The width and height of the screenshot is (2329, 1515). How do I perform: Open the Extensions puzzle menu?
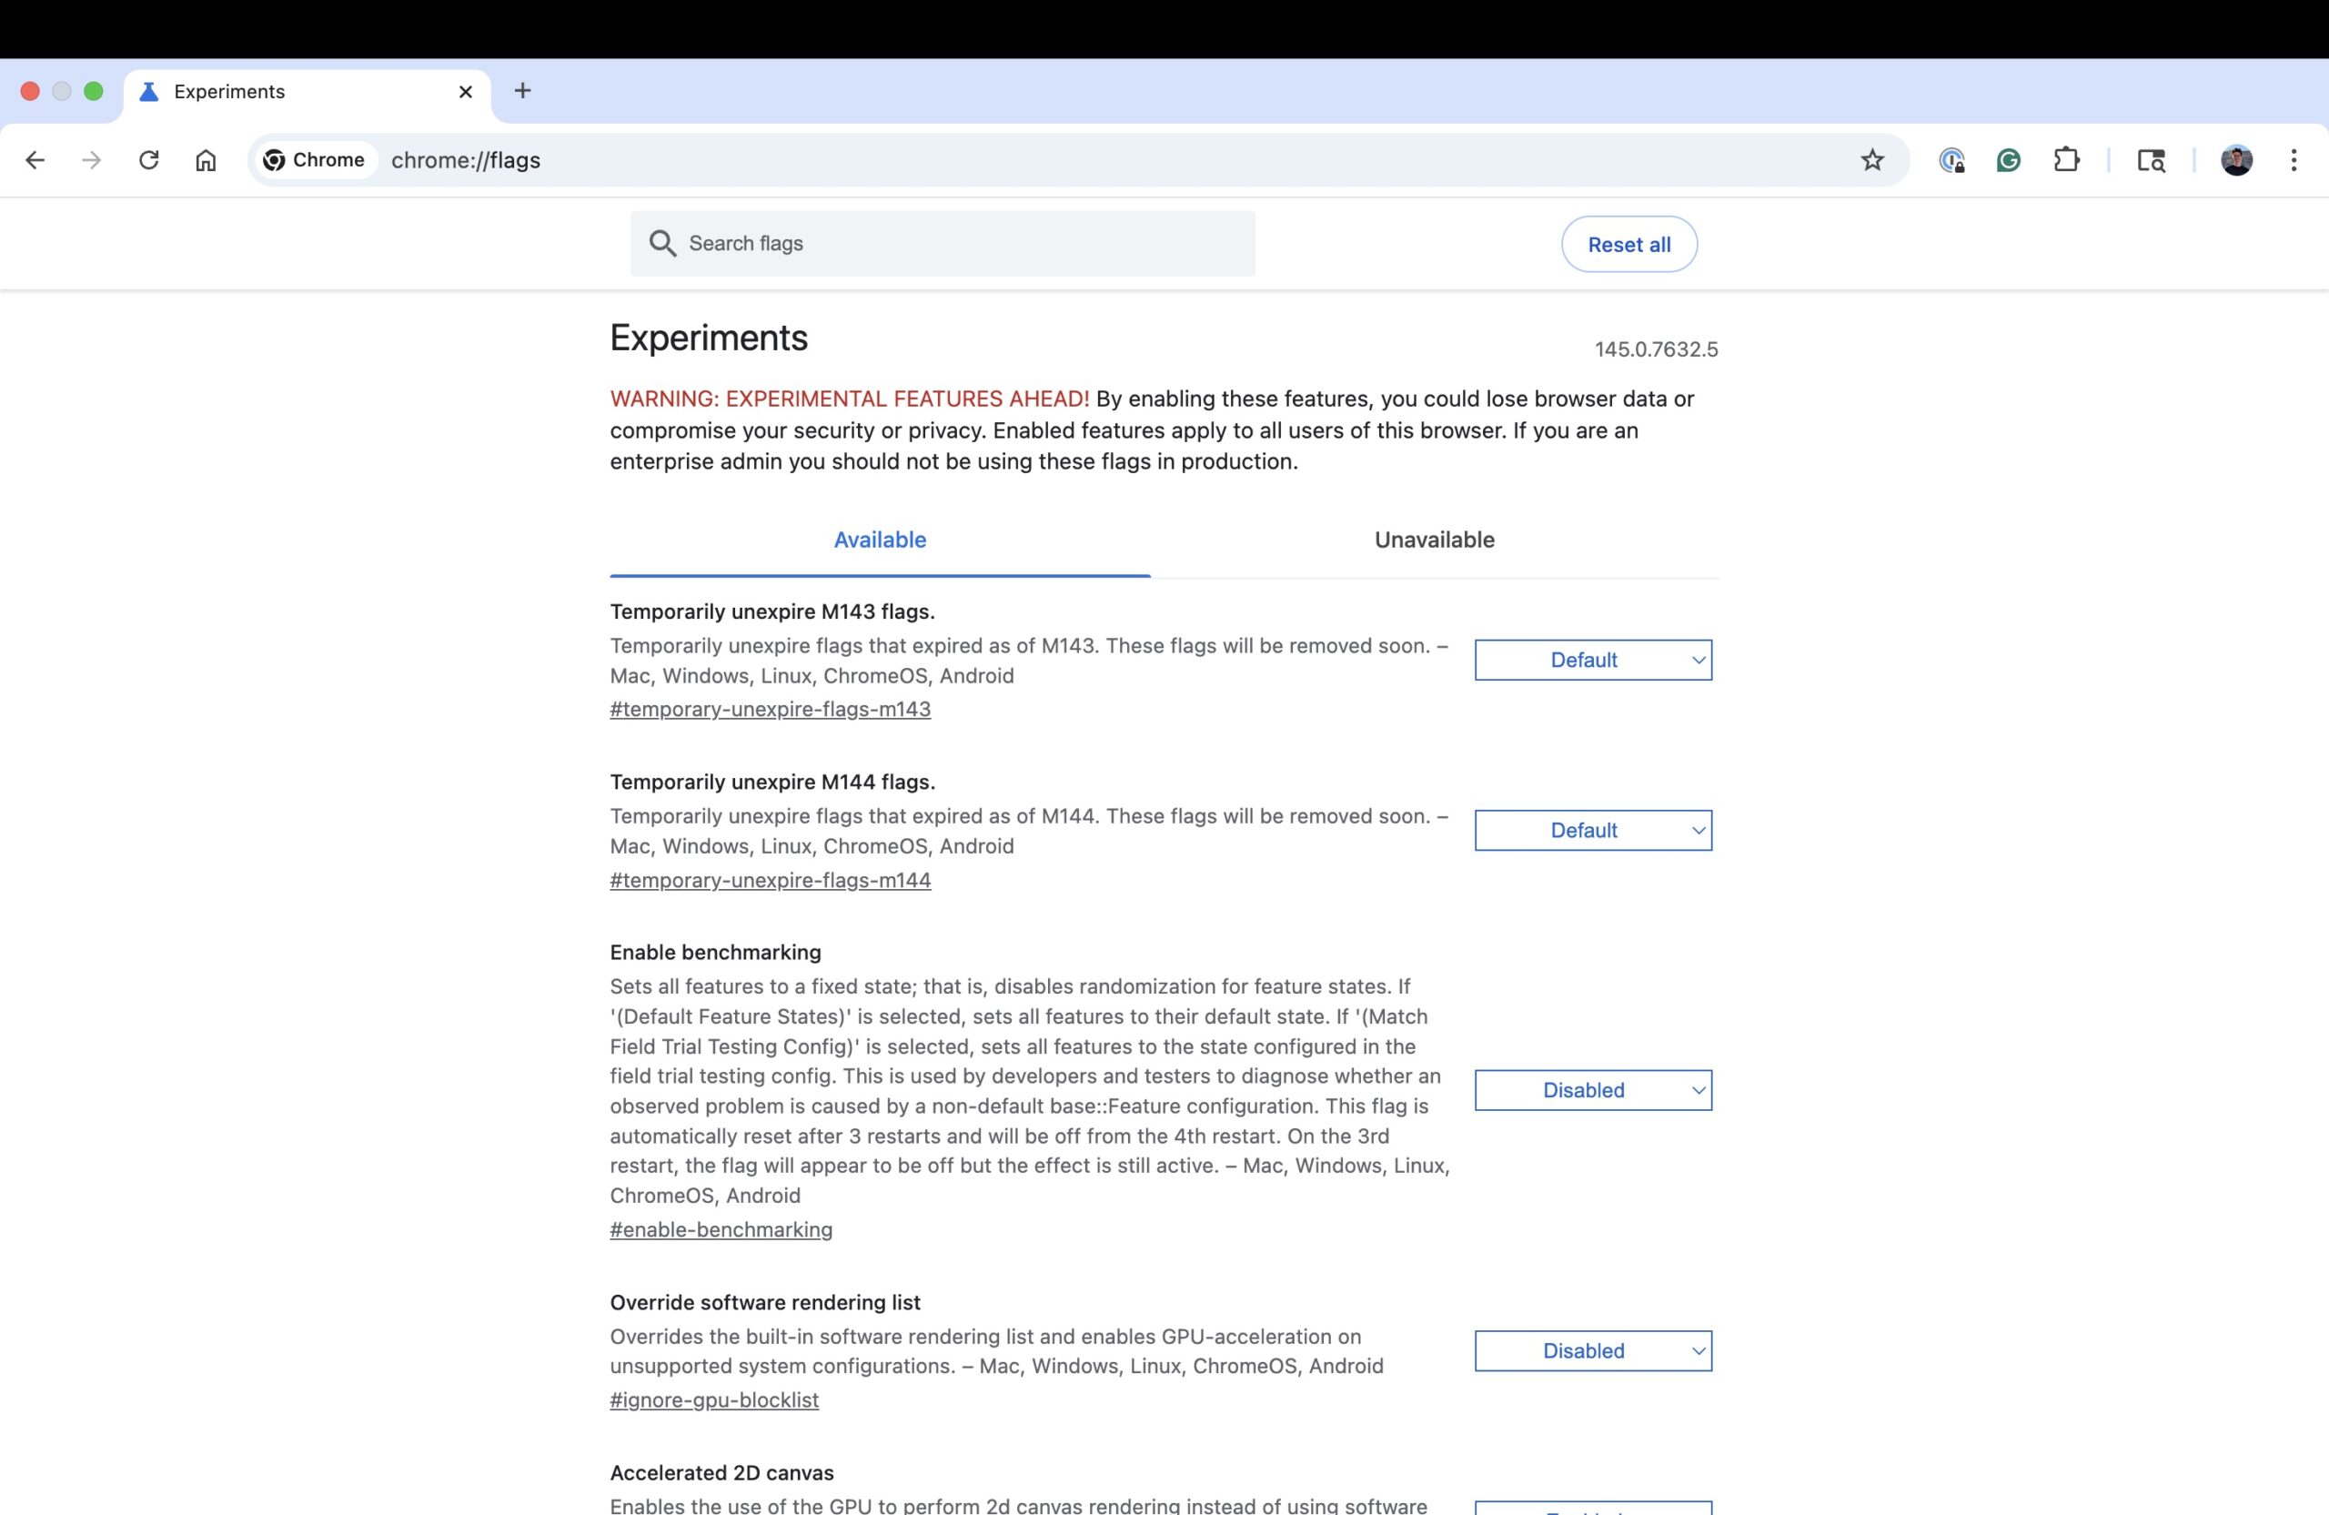coord(2066,160)
